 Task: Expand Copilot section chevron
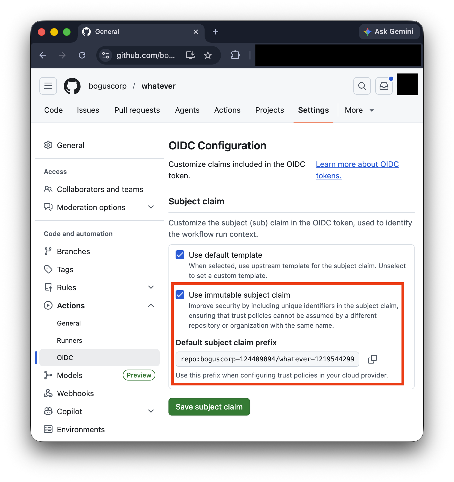coord(151,411)
